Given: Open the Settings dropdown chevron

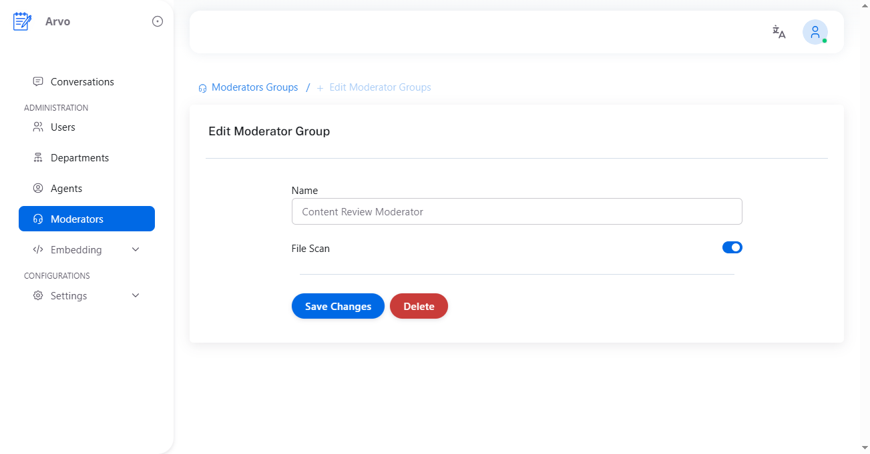Looking at the screenshot, I should [x=136, y=295].
